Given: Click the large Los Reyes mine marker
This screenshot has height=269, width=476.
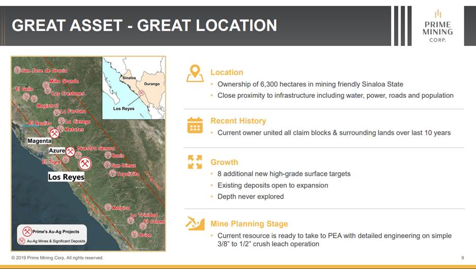Looking at the screenshot, I should 85,163.
